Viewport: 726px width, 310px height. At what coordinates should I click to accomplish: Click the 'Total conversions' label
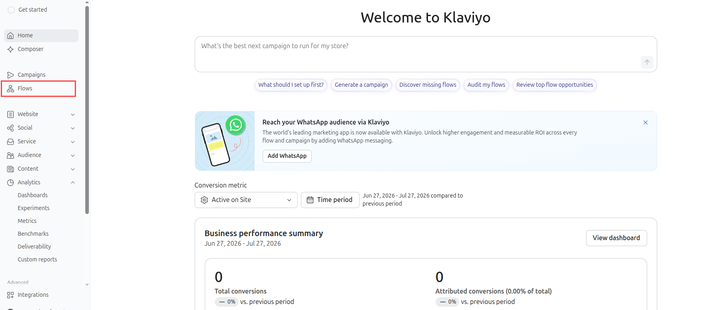(x=241, y=291)
